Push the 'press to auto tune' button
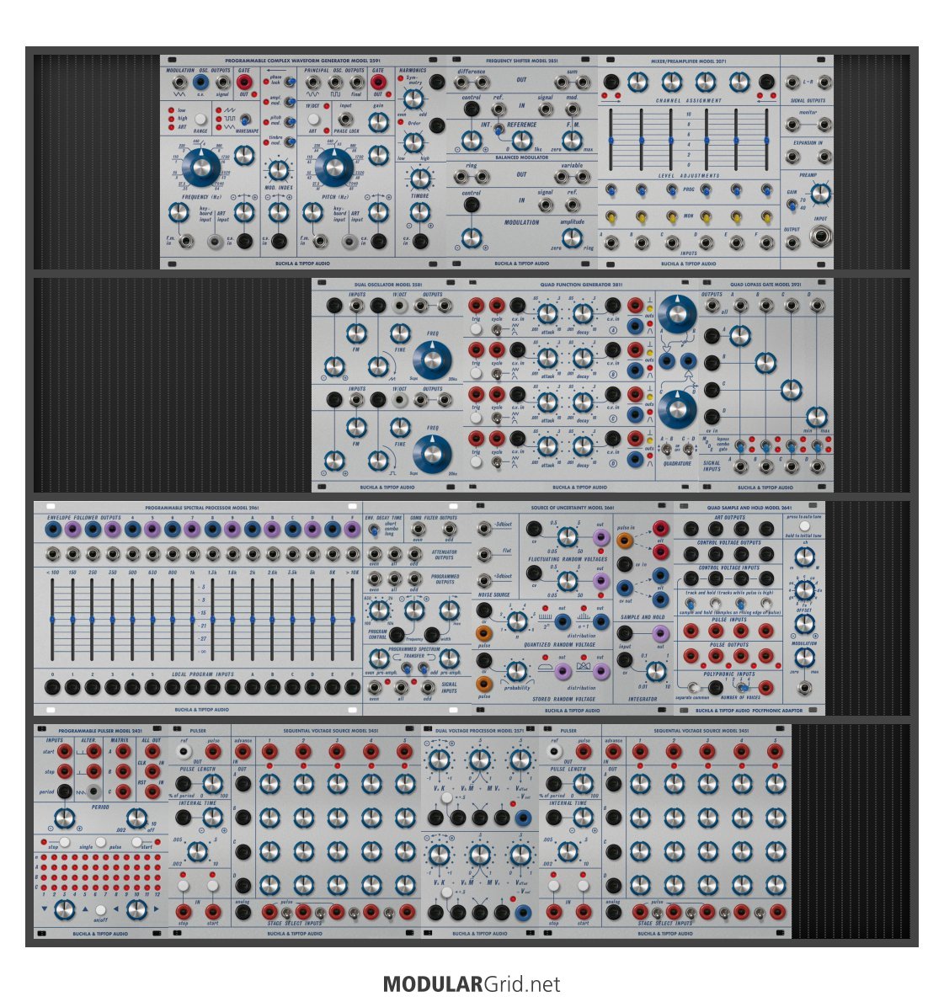This screenshot has height=1002, width=944. pos(805,526)
